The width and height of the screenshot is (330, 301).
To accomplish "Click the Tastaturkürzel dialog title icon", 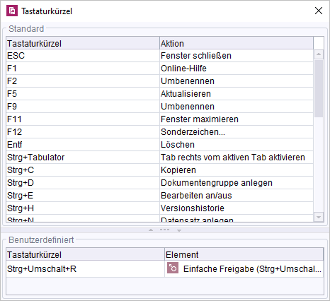I will (x=12, y=11).
